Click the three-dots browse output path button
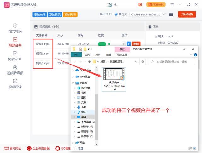 tap(165, 14)
